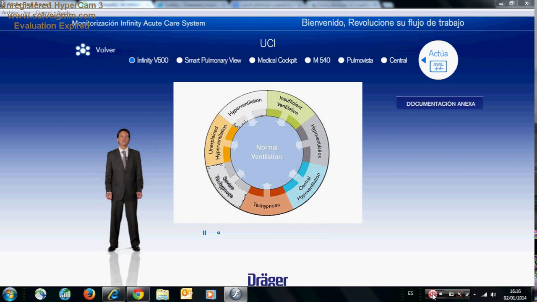Open DOCUMENTACIÓN ANEXA

[440, 104]
